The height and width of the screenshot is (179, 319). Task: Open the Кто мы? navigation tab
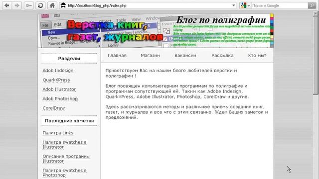(x=257, y=55)
